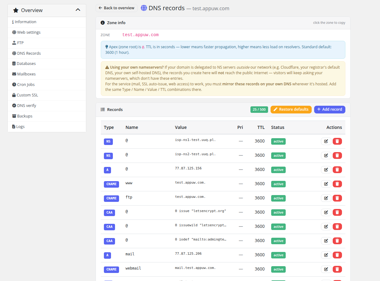Screen dimensions: 380x281
Task: Go to DNS verify in sidebar
Action: click(x=47, y=106)
